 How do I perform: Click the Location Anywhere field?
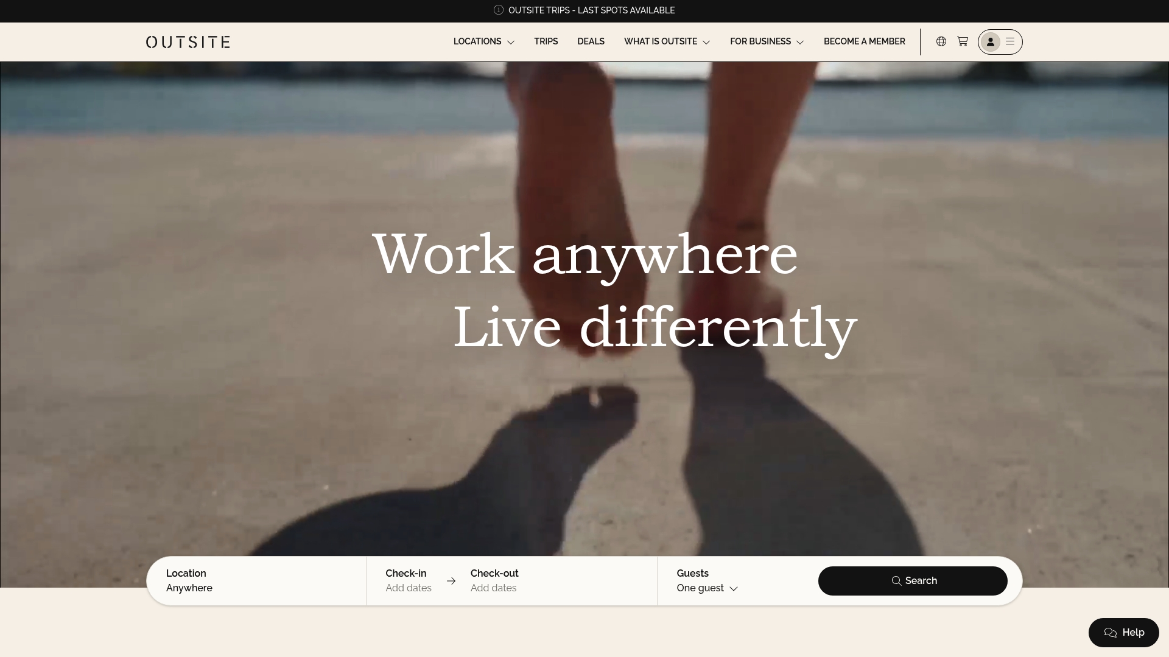tap(256, 581)
